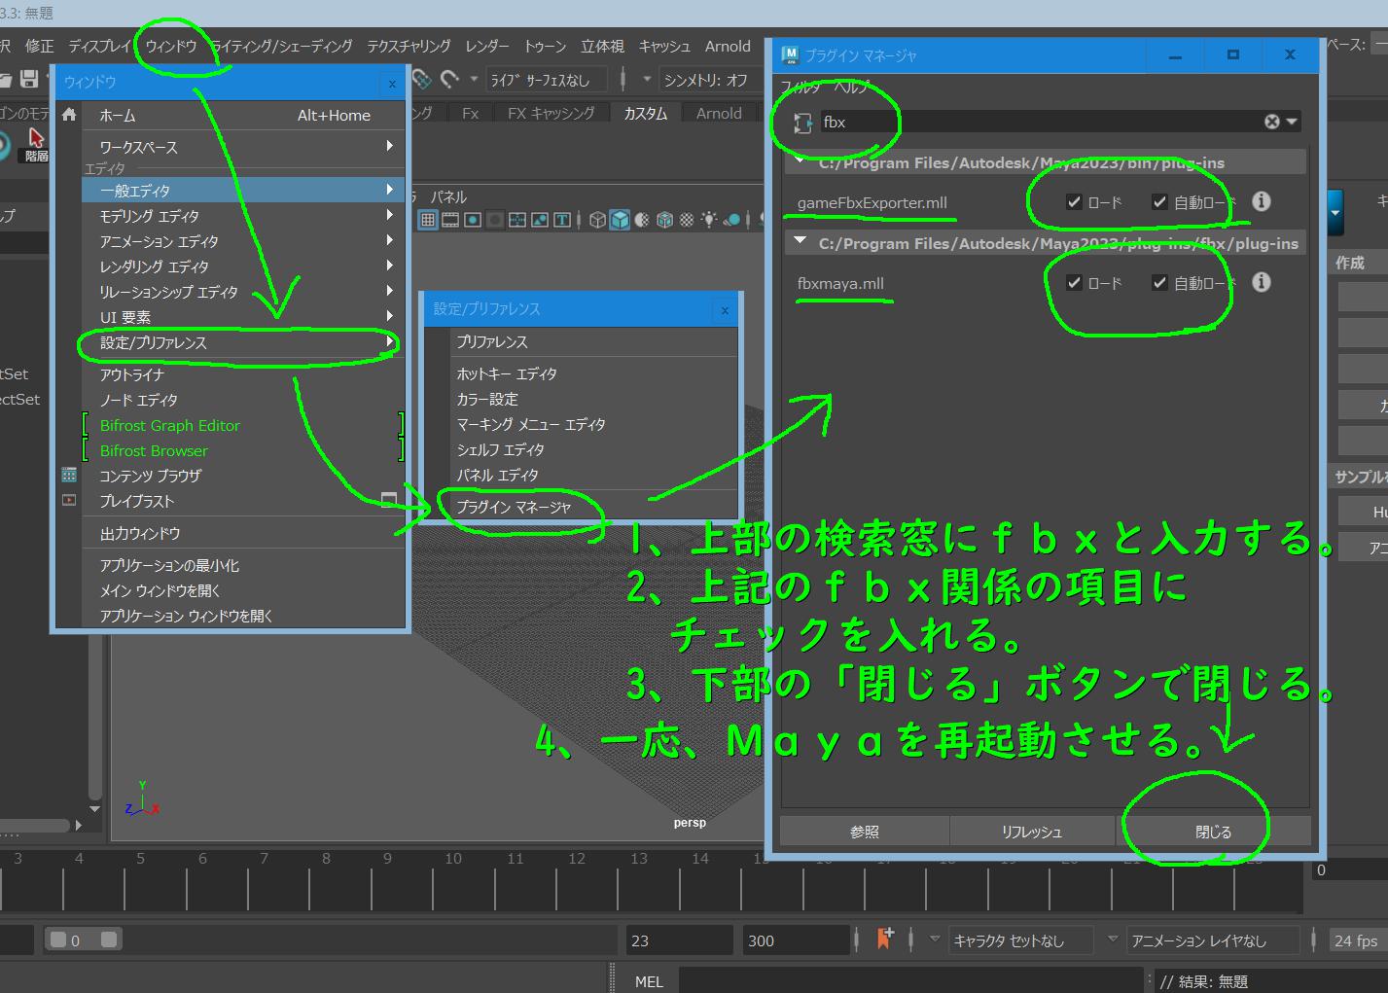Click the teal make live magnet icon
This screenshot has height=993, width=1388.
422,79
